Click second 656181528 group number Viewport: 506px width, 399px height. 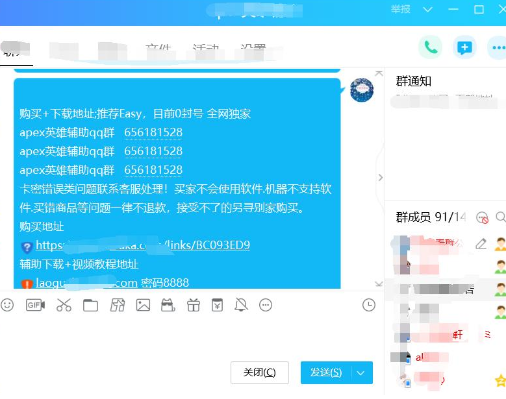[x=153, y=151]
